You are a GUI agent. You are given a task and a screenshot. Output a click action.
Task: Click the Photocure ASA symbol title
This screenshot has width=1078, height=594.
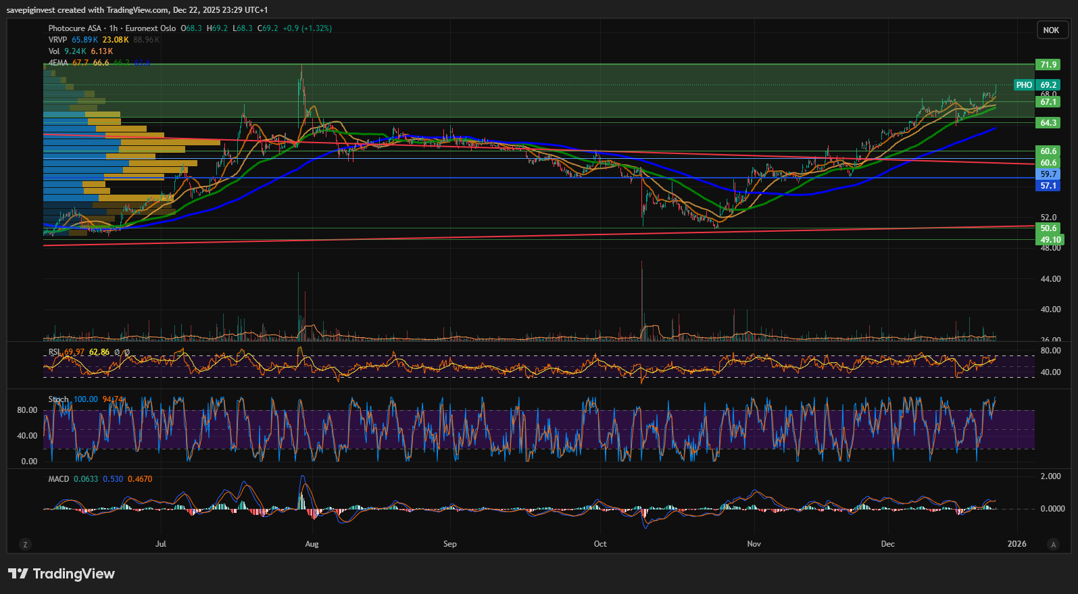coord(74,28)
